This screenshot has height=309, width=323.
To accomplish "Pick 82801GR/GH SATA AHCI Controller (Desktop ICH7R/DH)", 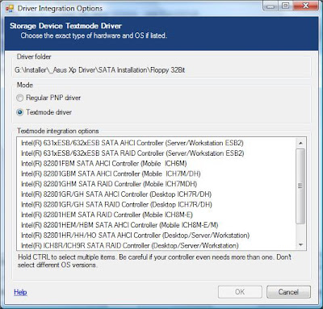I will click(156, 194).
